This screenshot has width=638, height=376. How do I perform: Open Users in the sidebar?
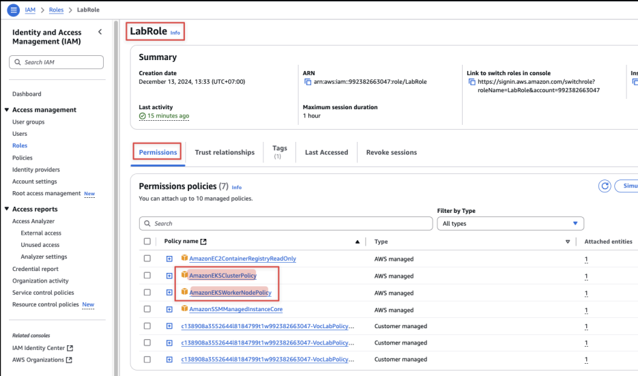pyautogui.click(x=20, y=134)
